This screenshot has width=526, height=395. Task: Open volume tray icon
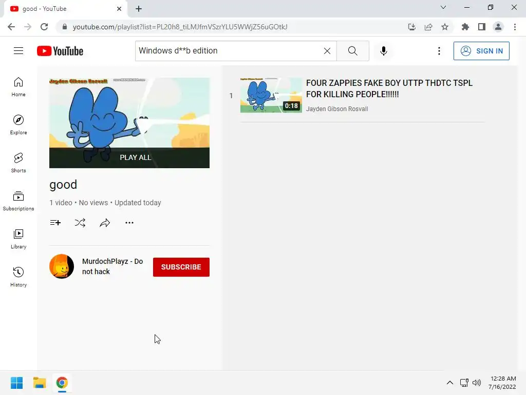pos(476,383)
